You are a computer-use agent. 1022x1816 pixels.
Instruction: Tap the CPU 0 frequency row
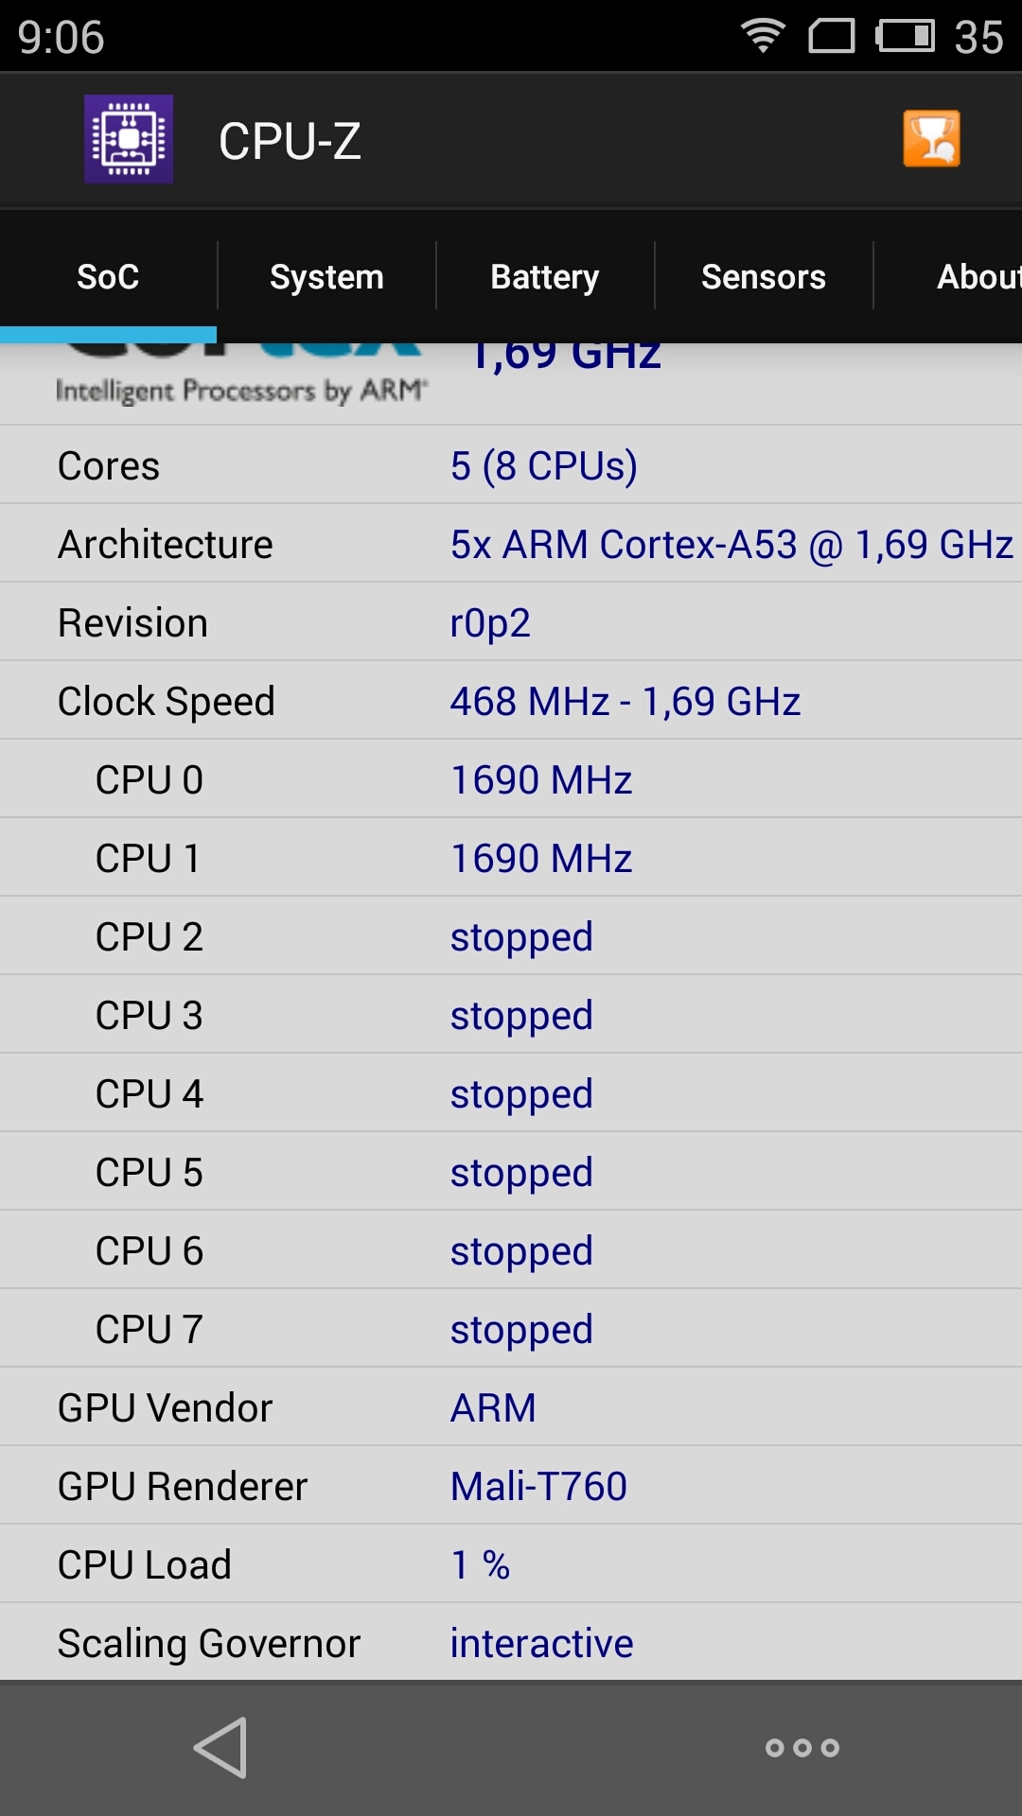(x=511, y=779)
